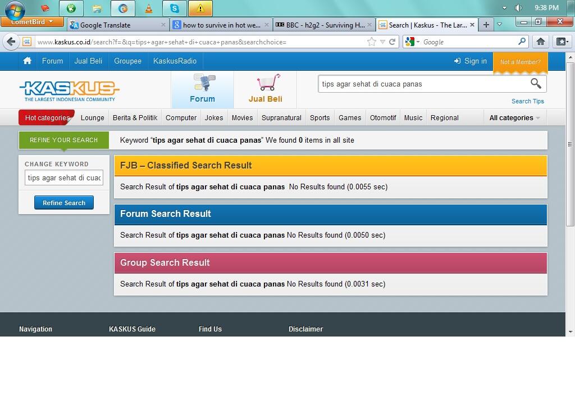Click the KASKUS logo

pyautogui.click(x=69, y=90)
